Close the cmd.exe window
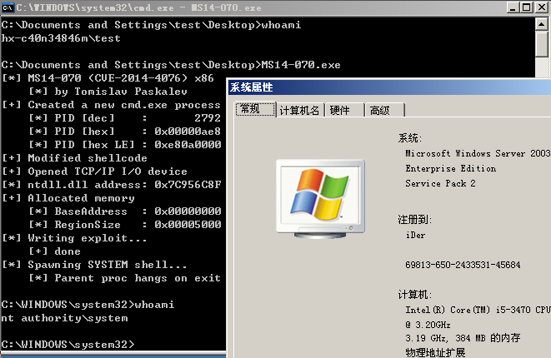Image resolution: width=551 pixels, height=358 pixels. 541,7
